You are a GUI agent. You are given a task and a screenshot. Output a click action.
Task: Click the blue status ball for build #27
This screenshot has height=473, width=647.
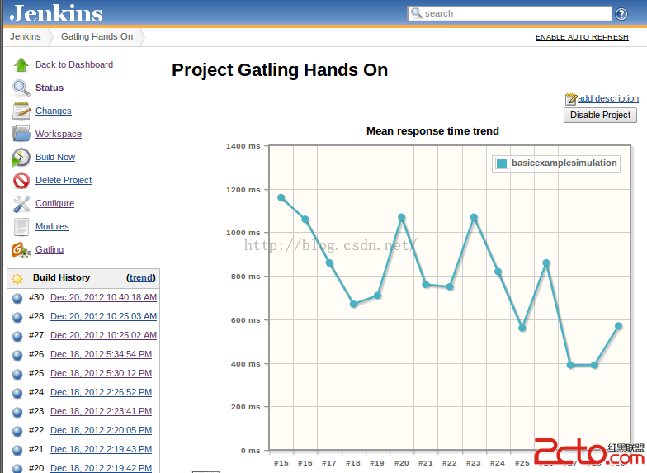coord(17,336)
